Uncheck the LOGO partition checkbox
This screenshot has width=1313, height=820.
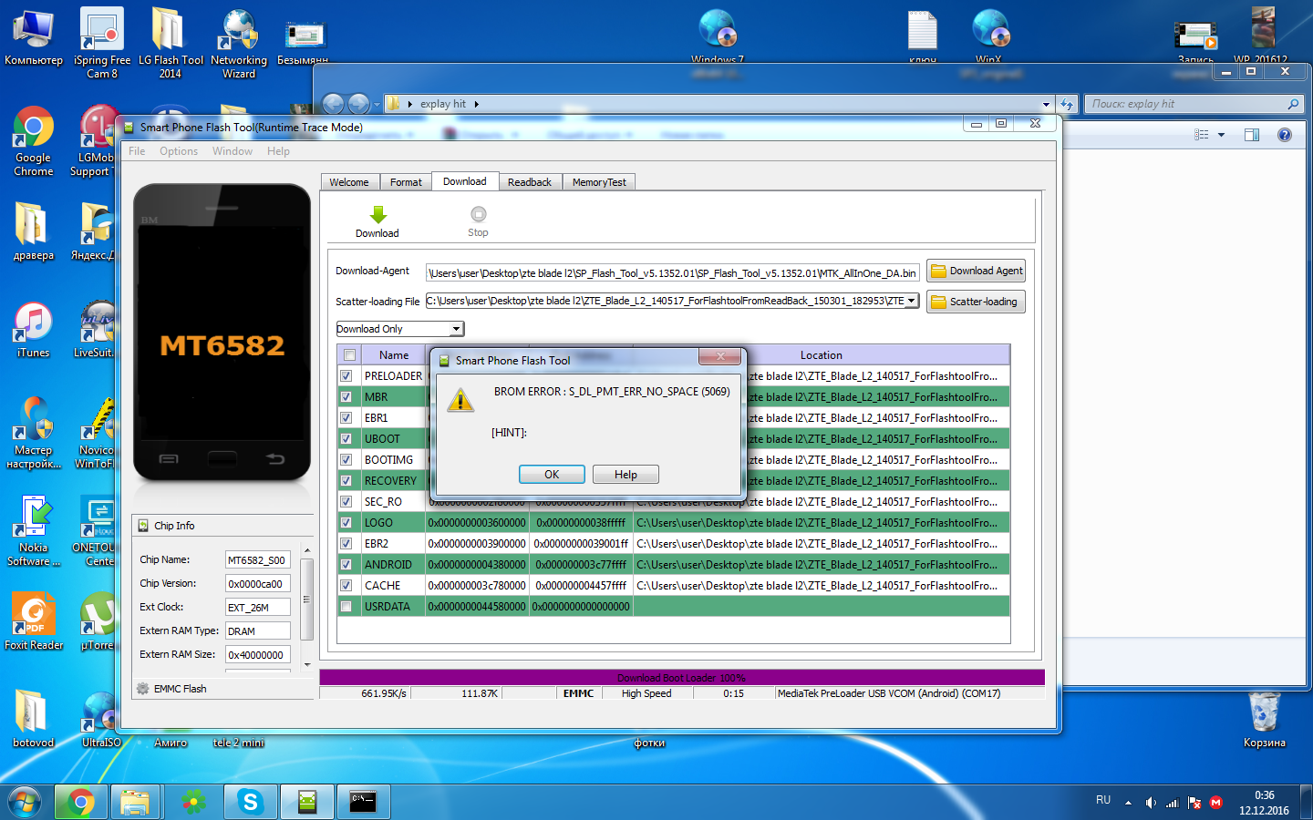(346, 523)
